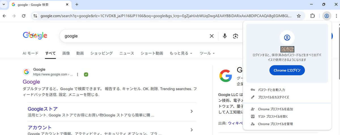
Task: Bookmark this page with the star icon
Action: pyautogui.click(x=299, y=16)
